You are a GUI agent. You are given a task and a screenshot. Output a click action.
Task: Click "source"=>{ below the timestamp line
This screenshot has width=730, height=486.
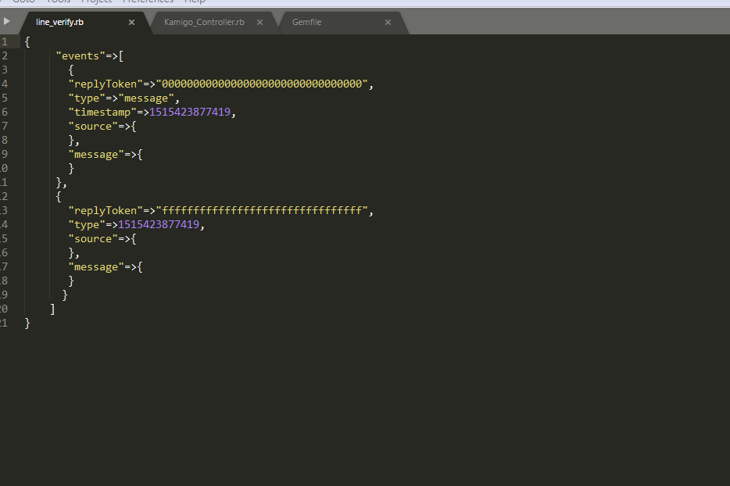(x=102, y=126)
